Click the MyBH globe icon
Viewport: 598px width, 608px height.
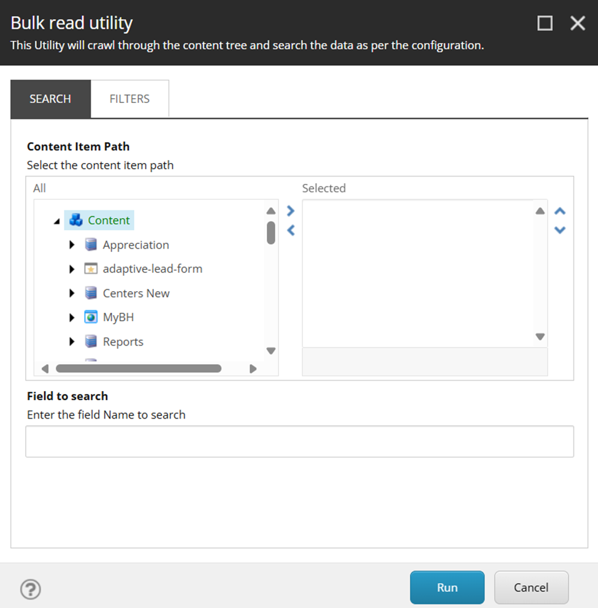click(91, 317)
